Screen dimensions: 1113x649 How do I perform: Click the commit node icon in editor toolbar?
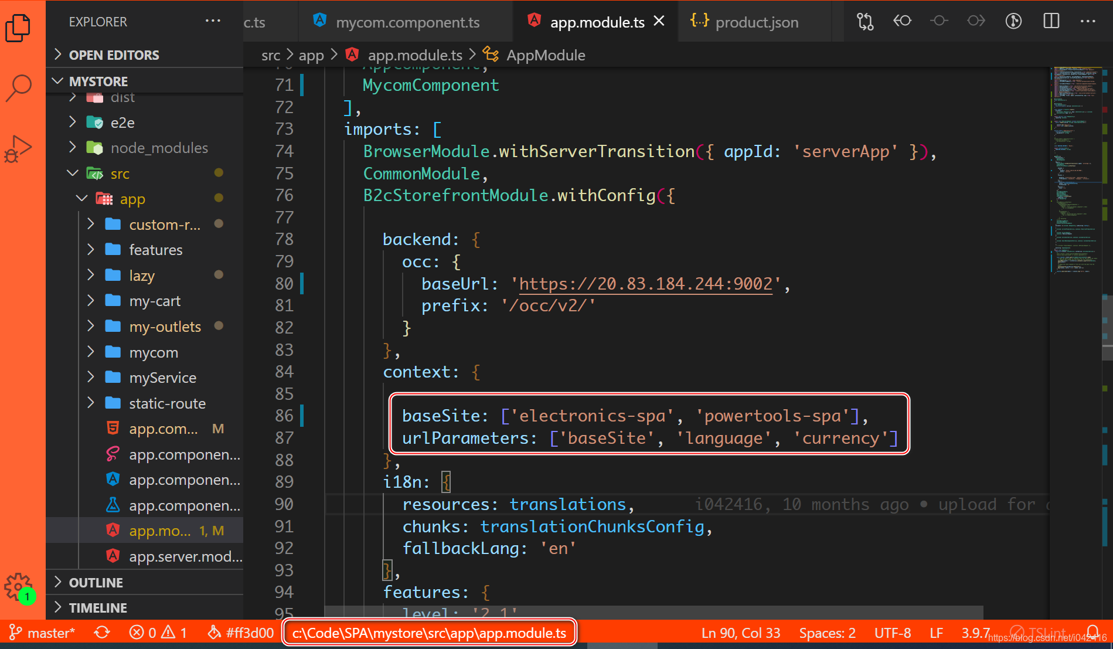click(x=939, y=21)
